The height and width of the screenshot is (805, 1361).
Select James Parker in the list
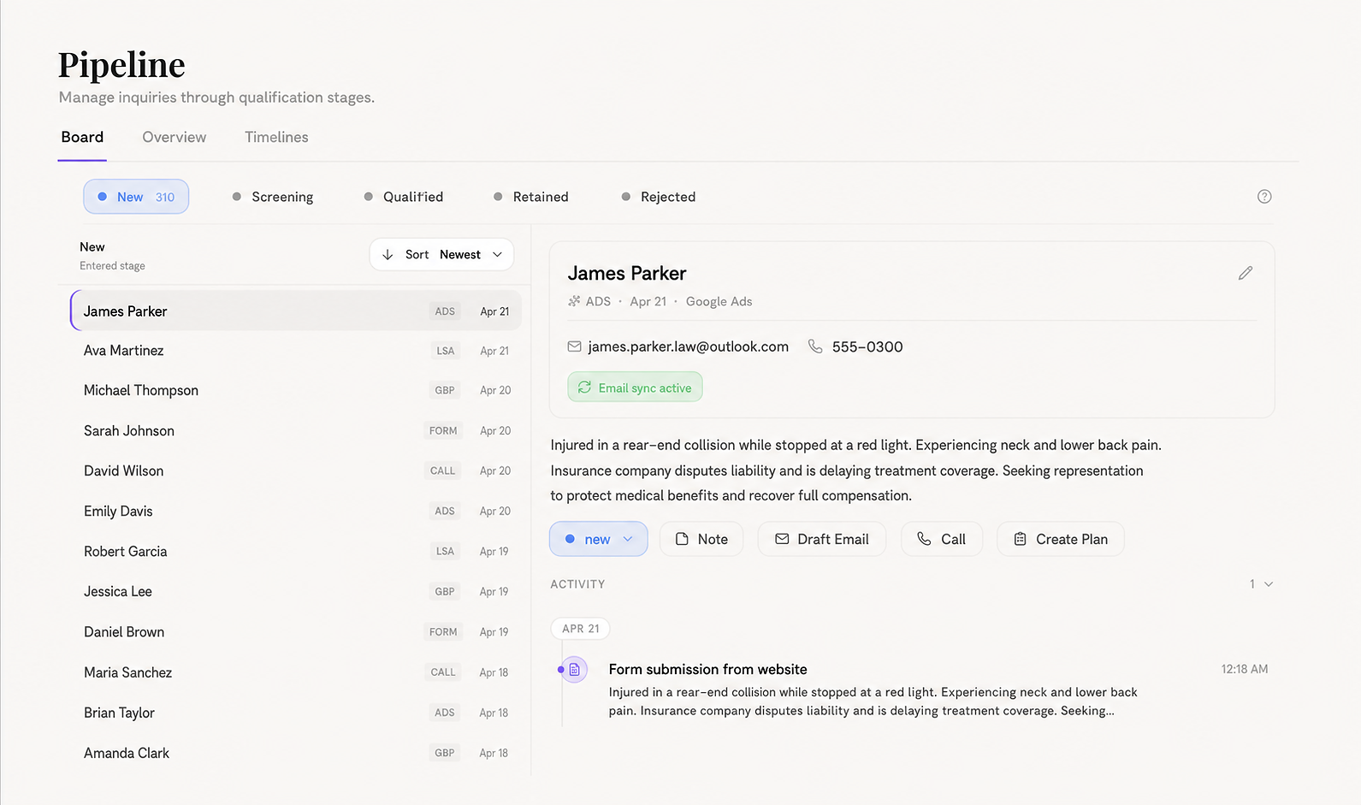296,311
